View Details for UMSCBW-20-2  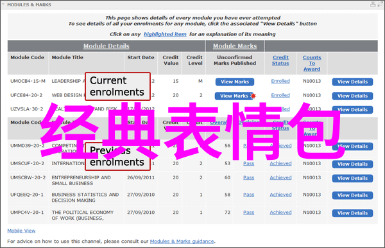352,178
